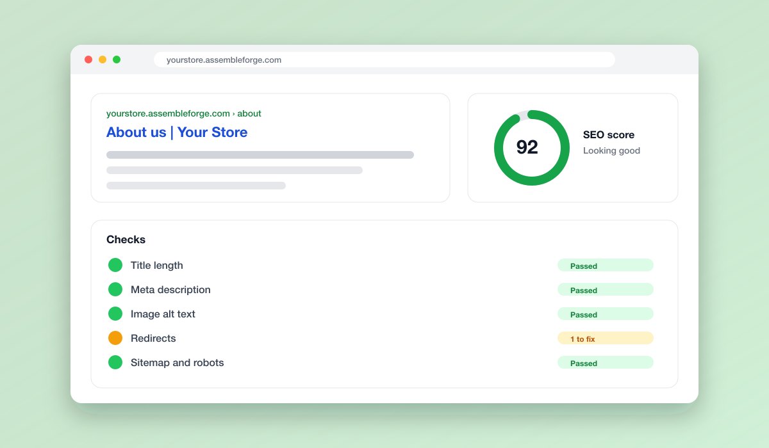Click the green status dot beside Sitemap and robots
769x448 pixels.
pyautogui.click(x=115, y=362)
